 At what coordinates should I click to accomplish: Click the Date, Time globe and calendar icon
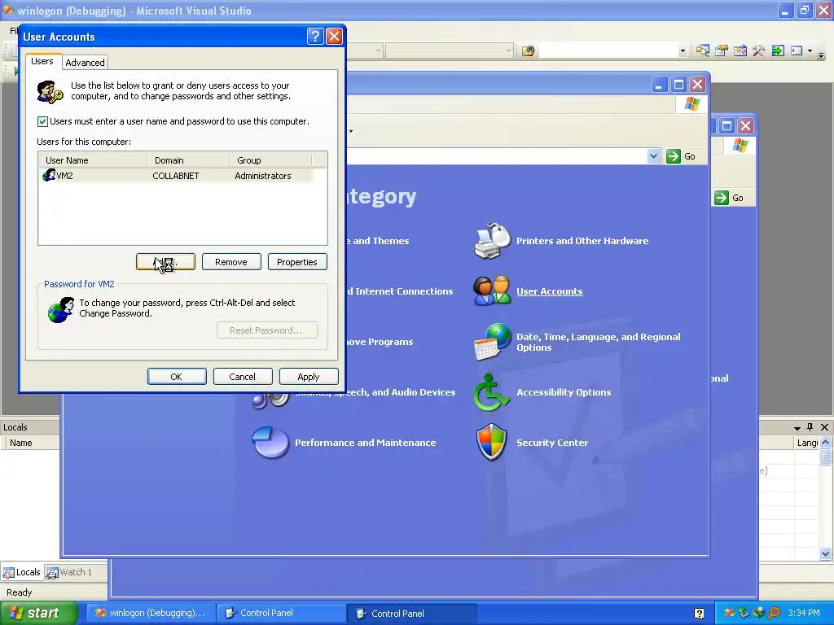coord(492,343)
